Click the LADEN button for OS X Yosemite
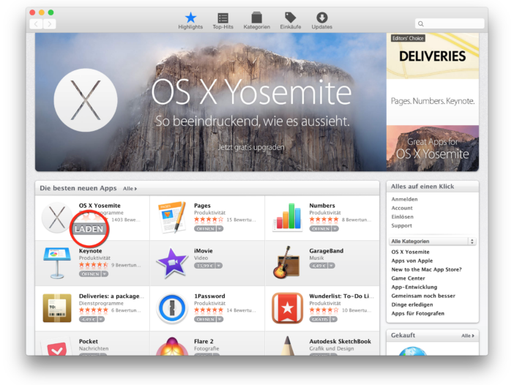 89,229
